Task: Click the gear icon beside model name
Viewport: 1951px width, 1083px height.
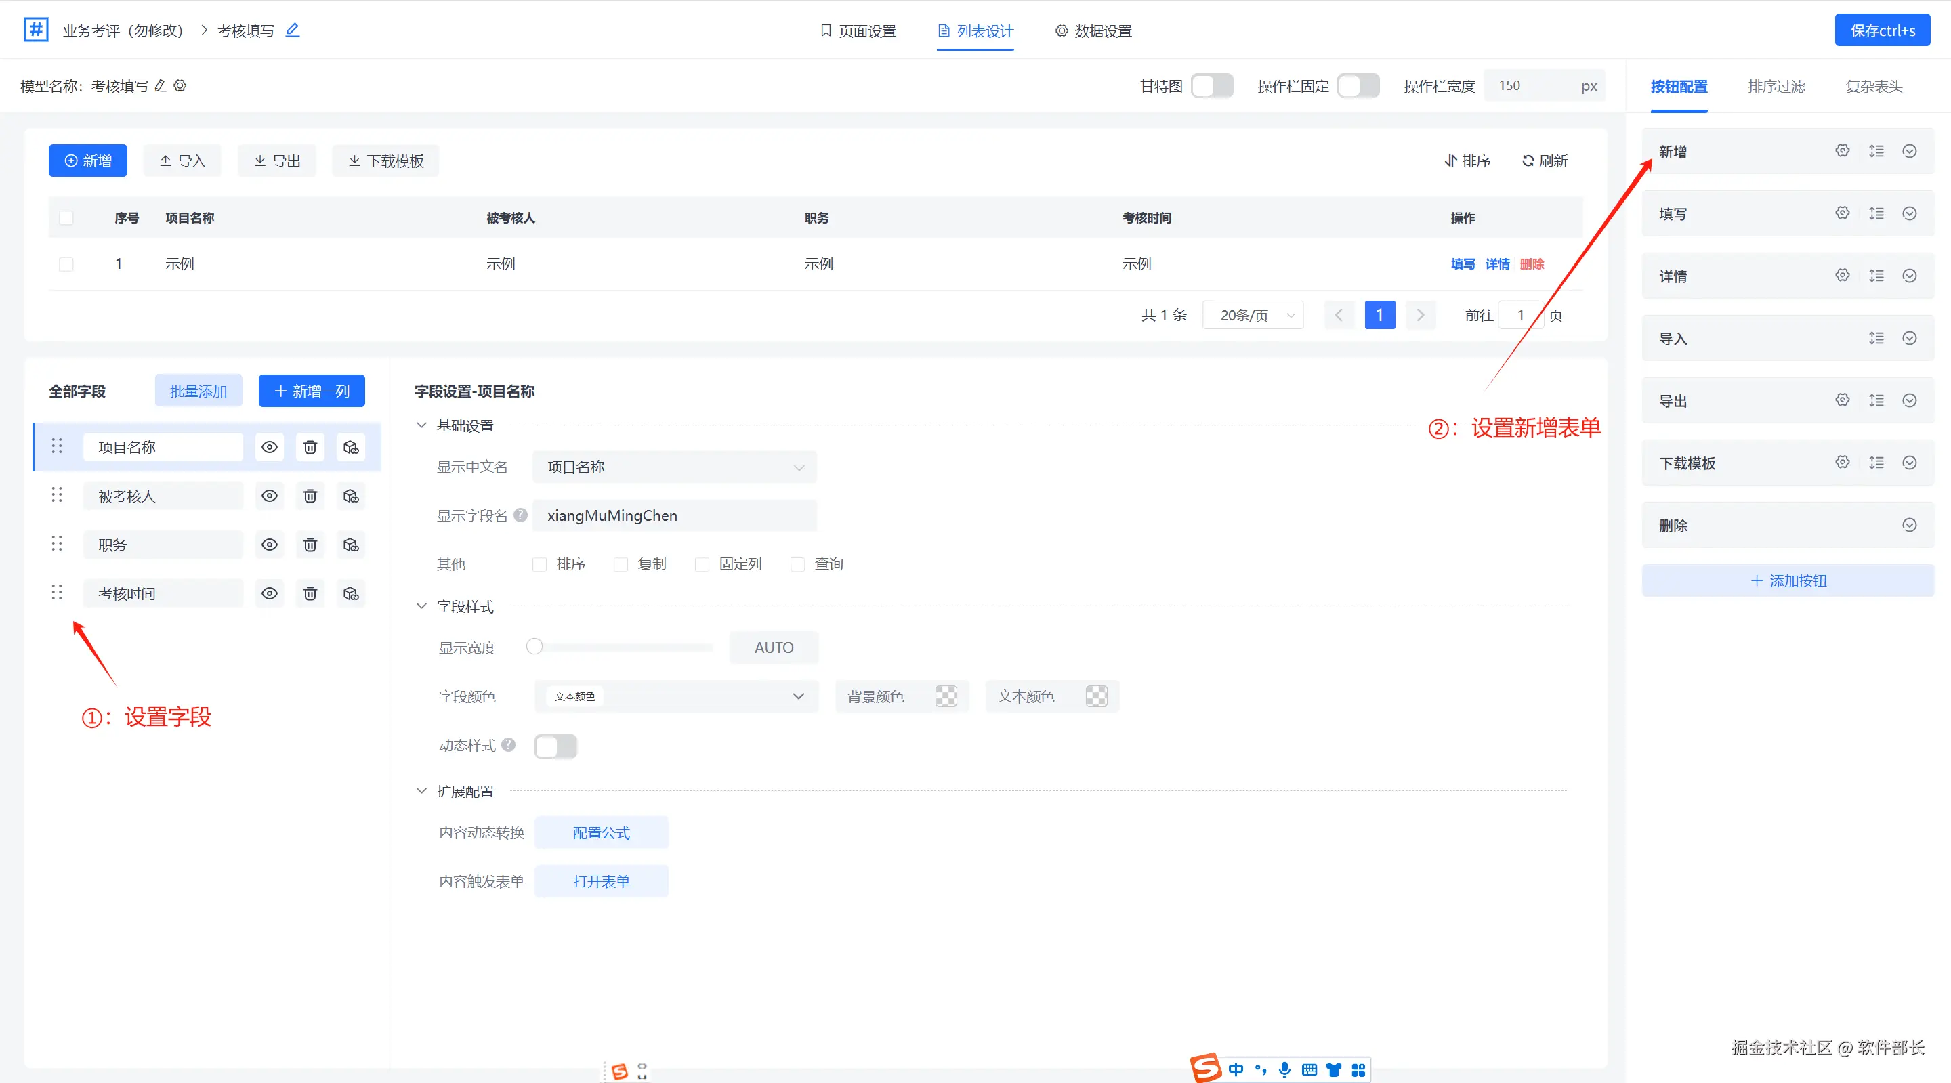Action: (x=180, y=85)
